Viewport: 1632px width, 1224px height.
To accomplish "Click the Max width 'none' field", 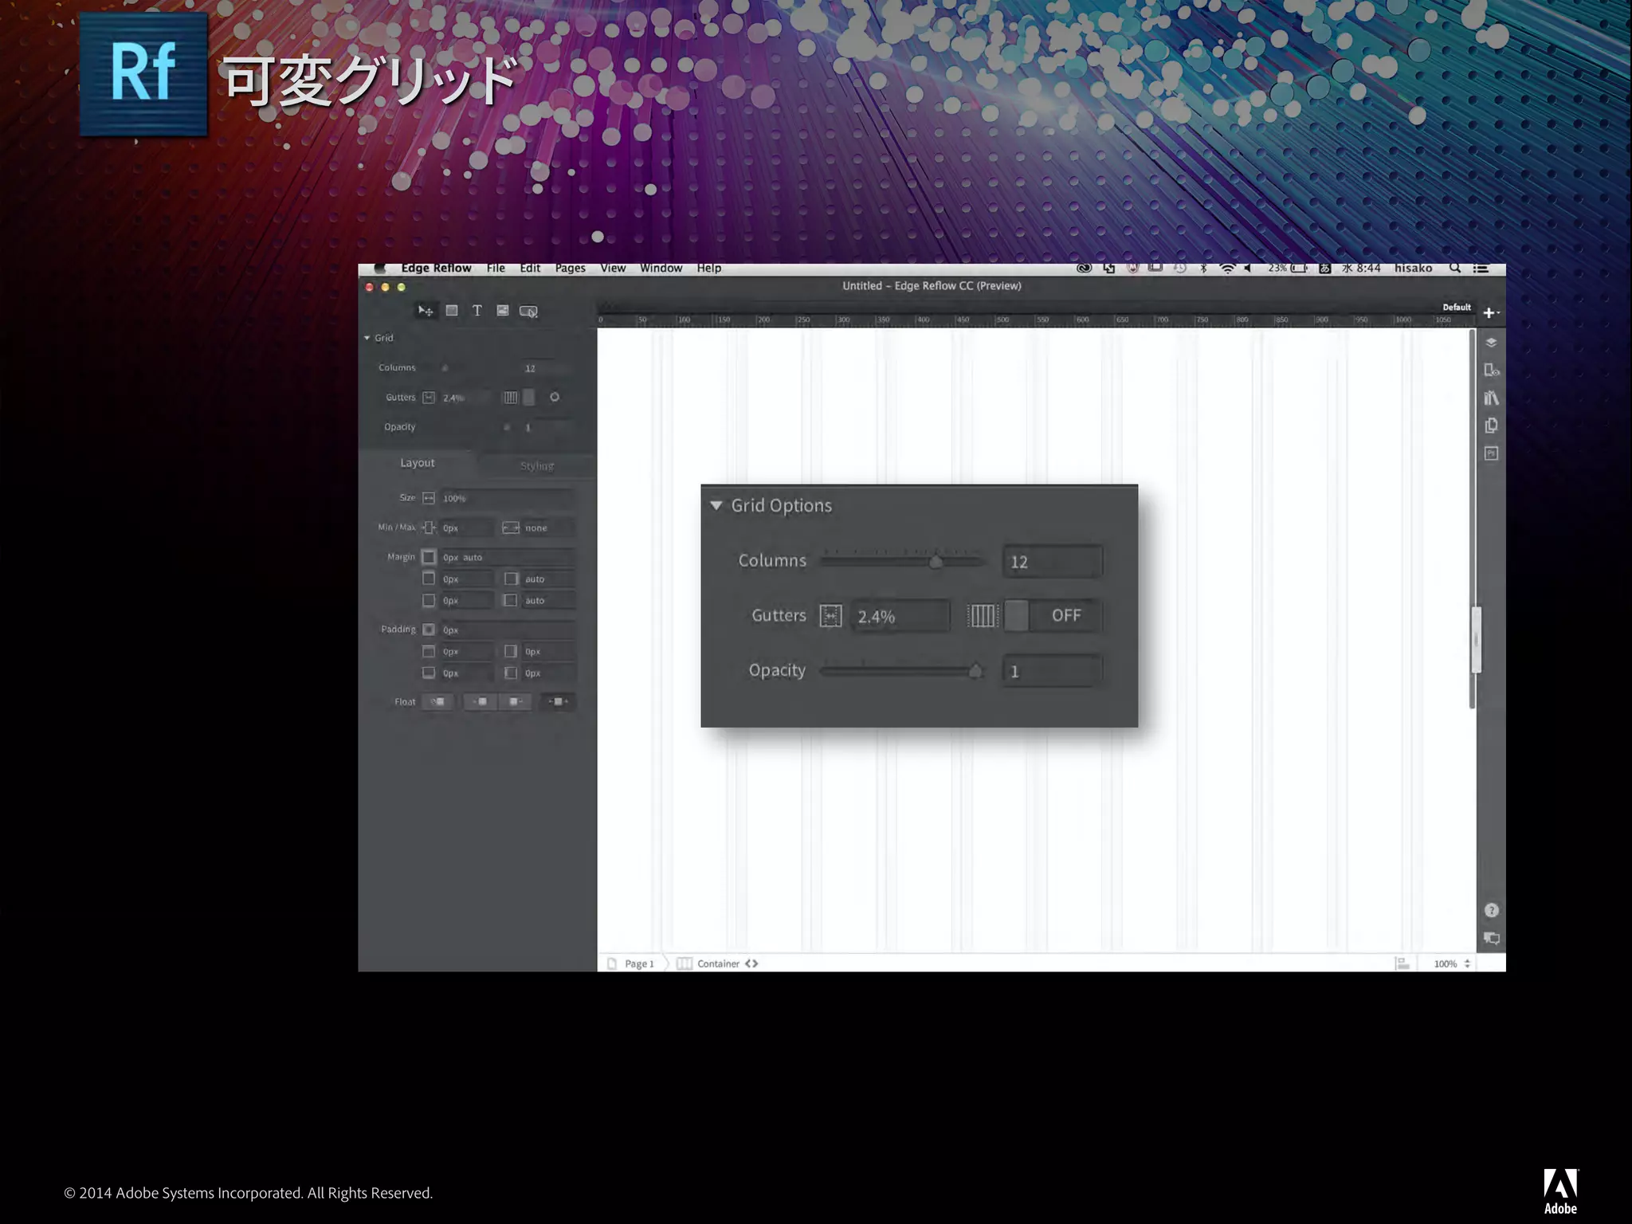I will pos(548,528).
